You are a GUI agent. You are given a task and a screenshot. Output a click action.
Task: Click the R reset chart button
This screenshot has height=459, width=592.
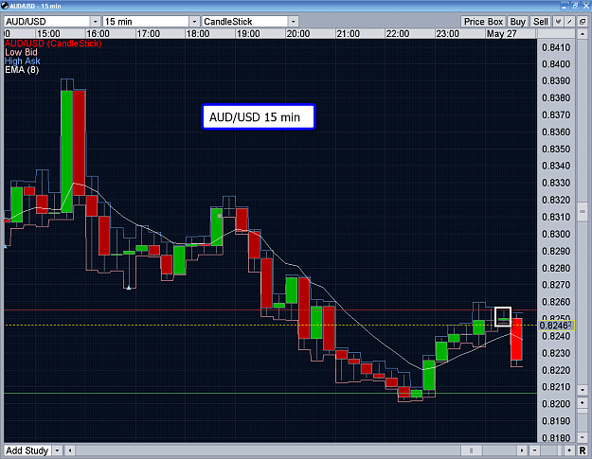click(x=583, y=450)
